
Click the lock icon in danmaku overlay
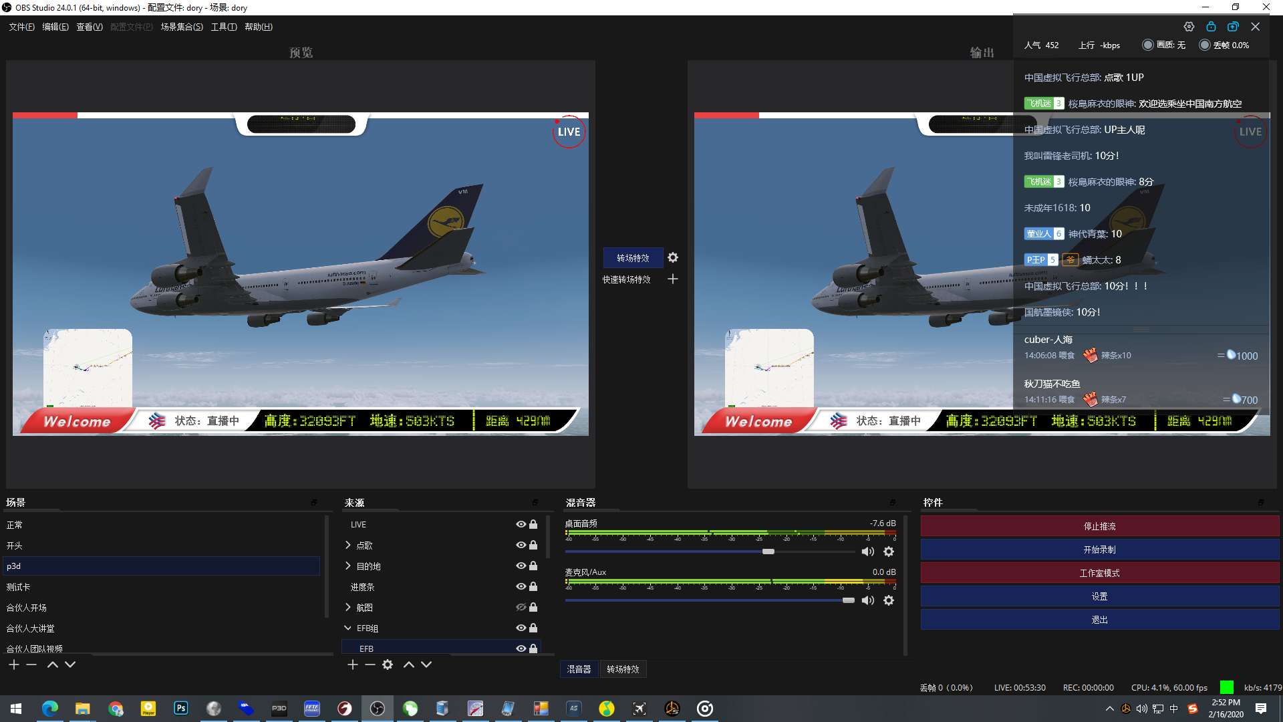click(1211, 27)
